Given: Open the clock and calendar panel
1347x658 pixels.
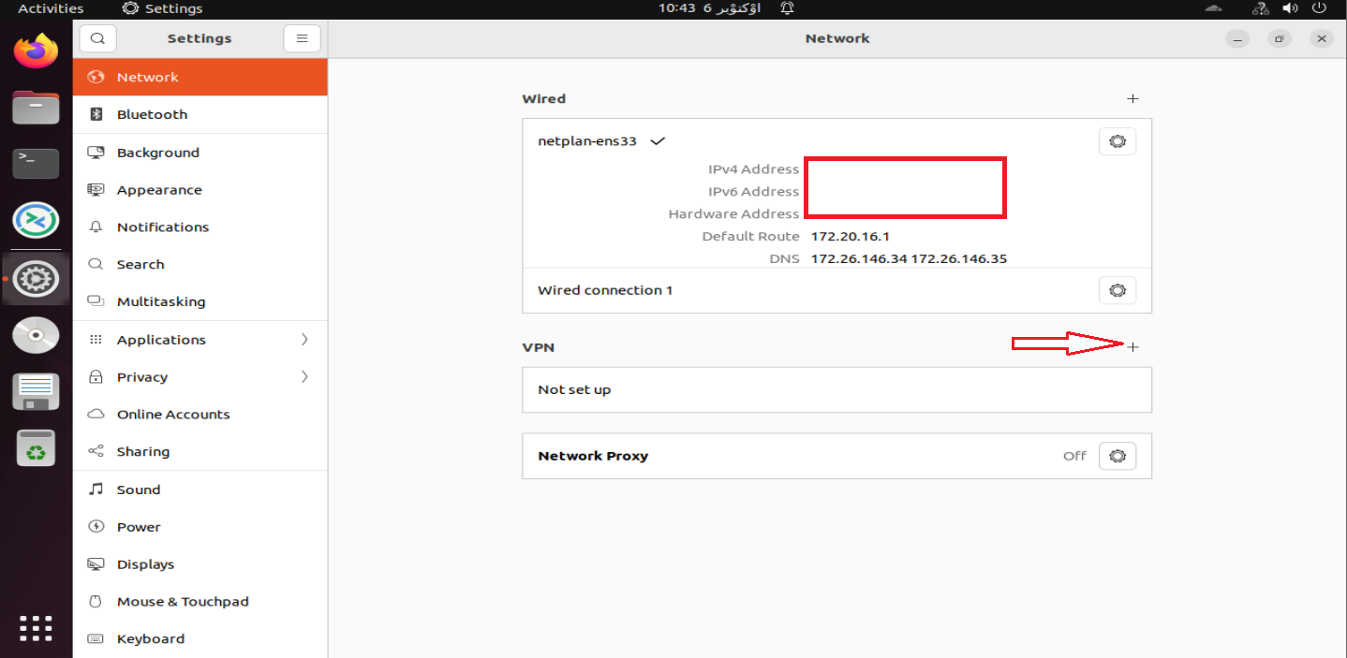Looking at the screenshot, I should tap(709, 8).
